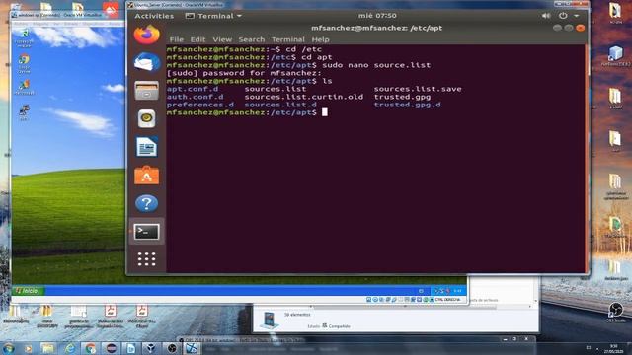Open the File menu in Terminal

(176, 39)
